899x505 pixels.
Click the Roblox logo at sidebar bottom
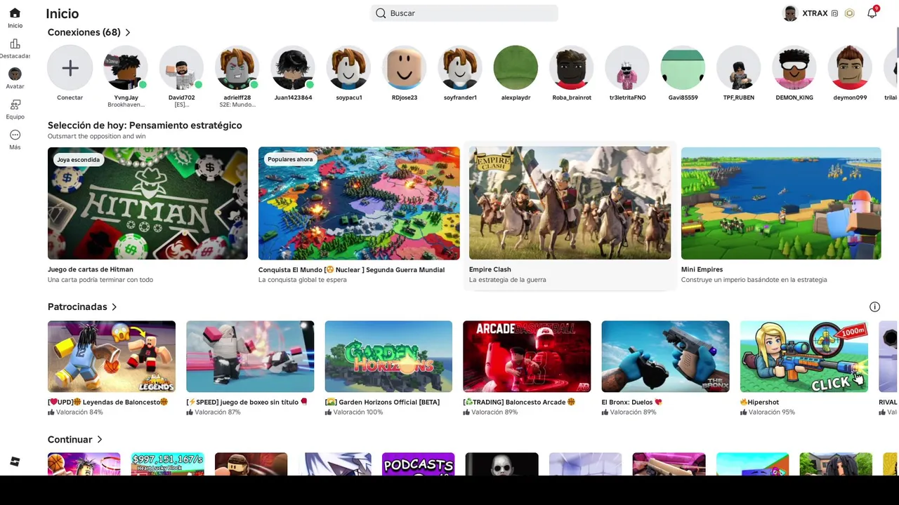tap(15, 462)
